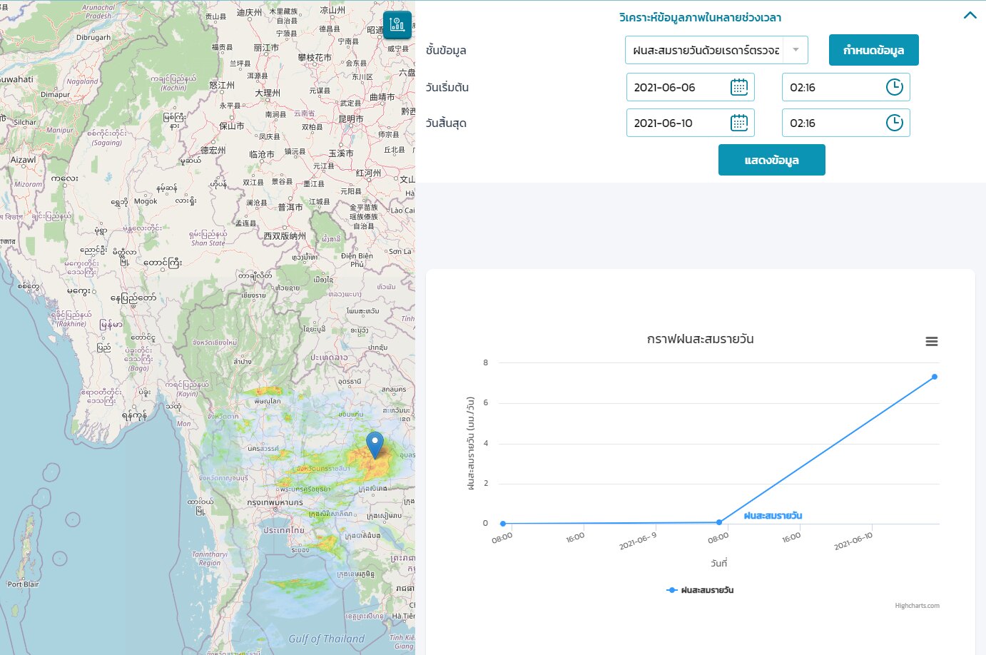986x655 pixels.
Task: Click the วันเริ่มต้น label
Action: pos(447,88)
